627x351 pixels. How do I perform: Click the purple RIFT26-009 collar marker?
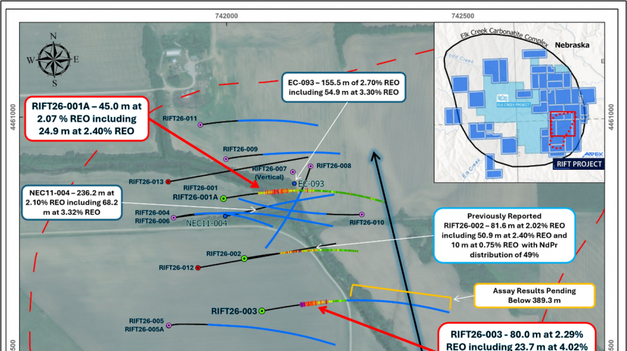point(226,159)
